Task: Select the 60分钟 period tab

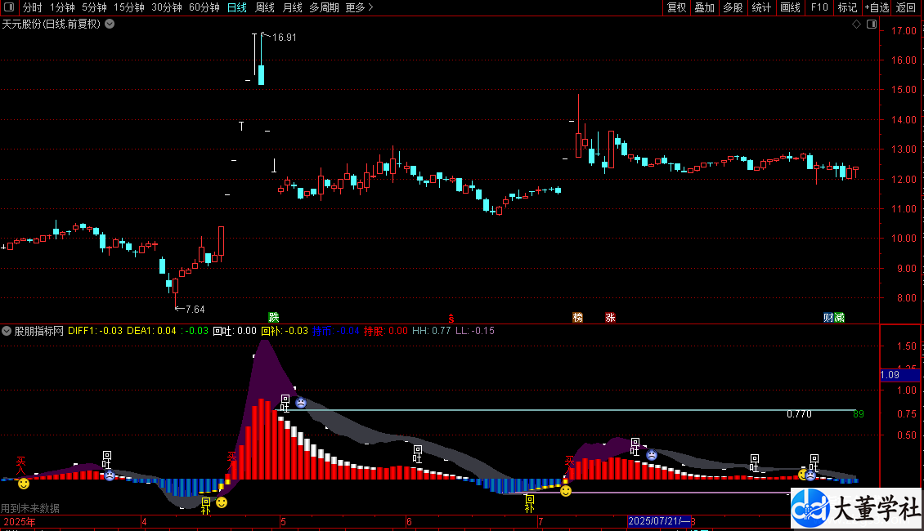Action: point(204,7)
